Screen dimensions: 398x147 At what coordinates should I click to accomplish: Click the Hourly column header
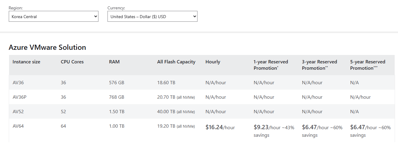pyautogui.click(x=213, y=62)
